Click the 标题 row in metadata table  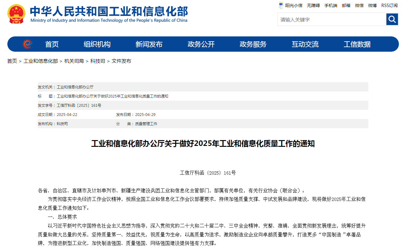(203, 96)
